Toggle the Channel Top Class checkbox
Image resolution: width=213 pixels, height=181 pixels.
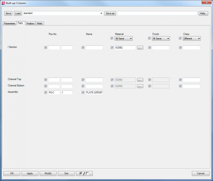[x=180, y=80]
